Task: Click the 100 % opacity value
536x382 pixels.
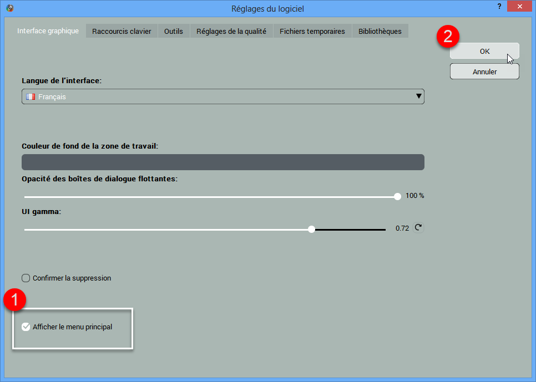Action: (x=415, y=196)
